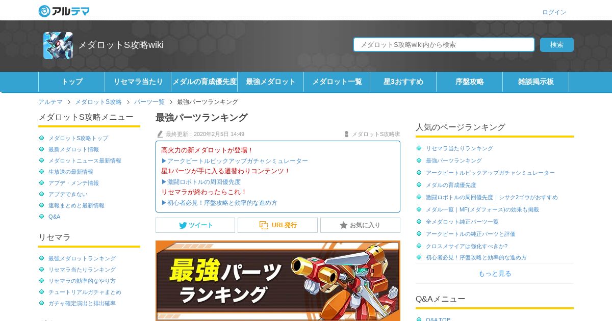The width and height of the screenshot is (612, 321).
Task: Open the トップ navigation tab
Action: (x=72, y=82)
